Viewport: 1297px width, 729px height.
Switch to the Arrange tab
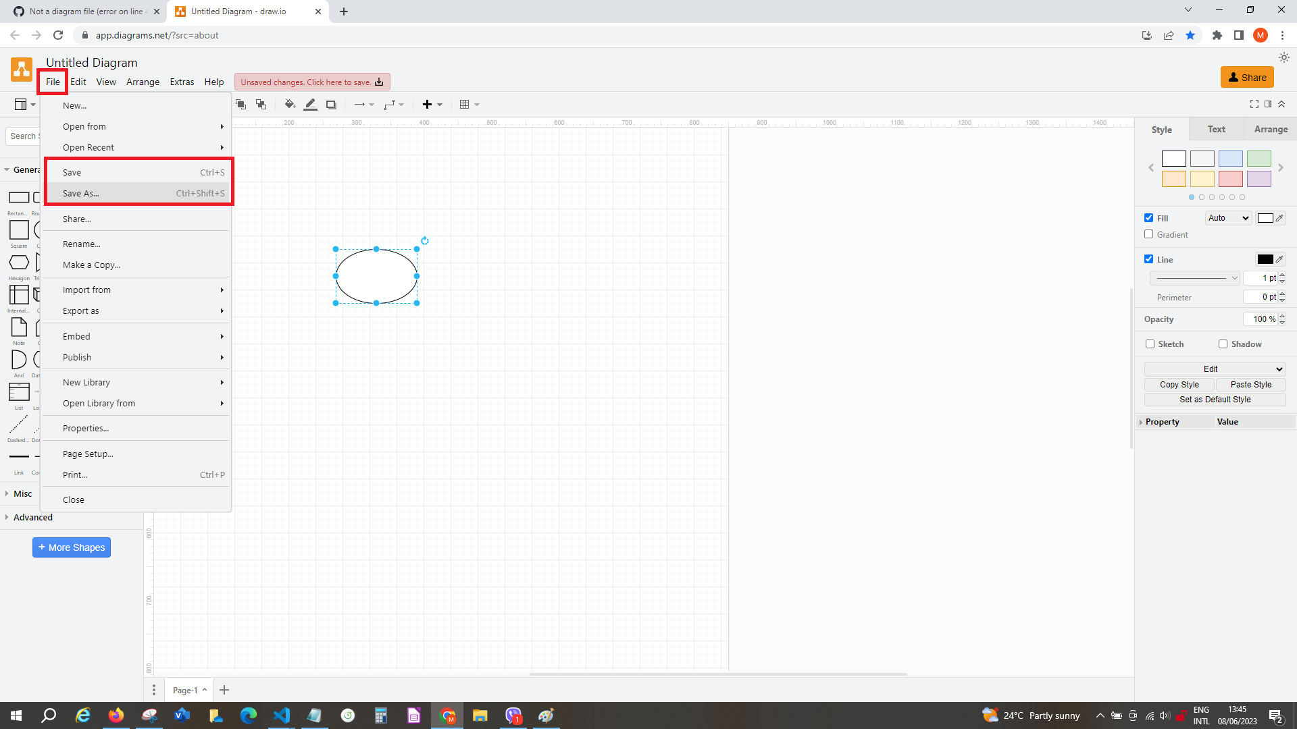click(1271, 129)
